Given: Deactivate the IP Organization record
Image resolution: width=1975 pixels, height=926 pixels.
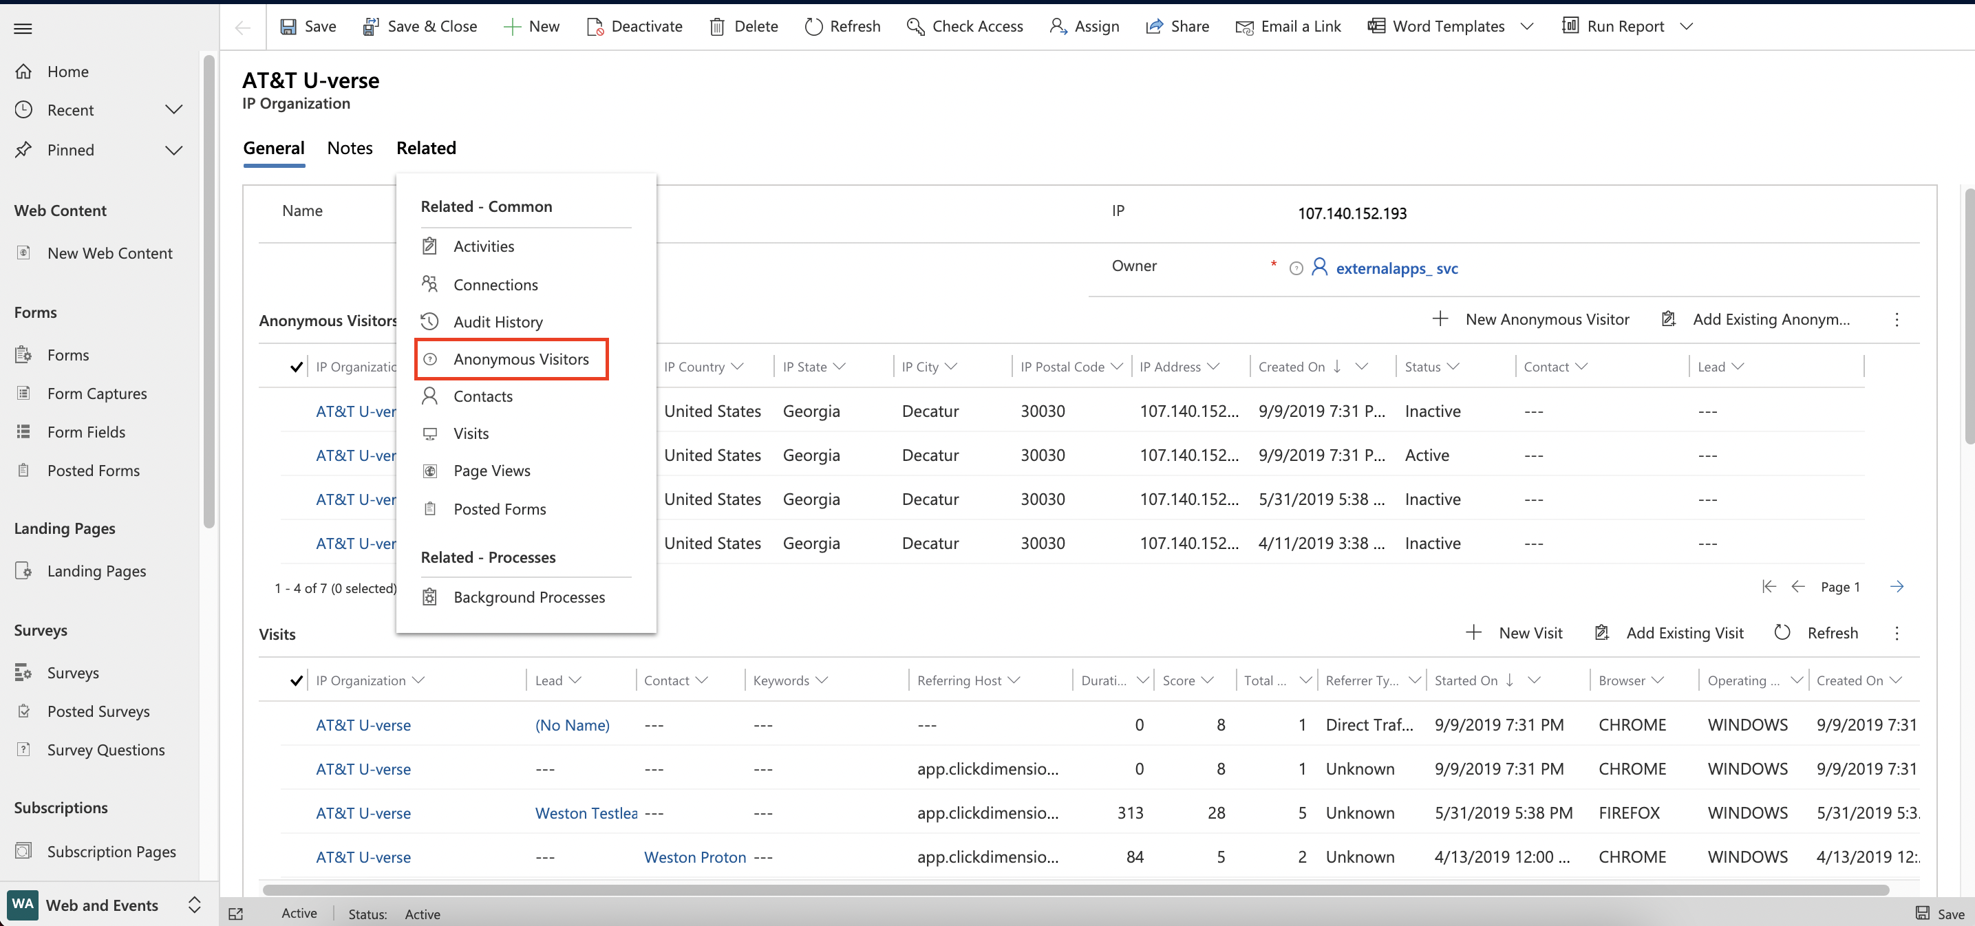Looking at the screenshot, I should click(634, 26).
